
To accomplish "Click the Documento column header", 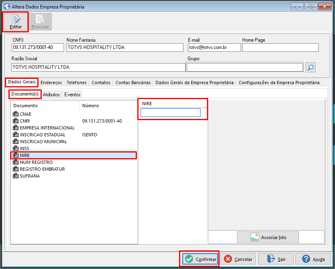I will [45, 106].
